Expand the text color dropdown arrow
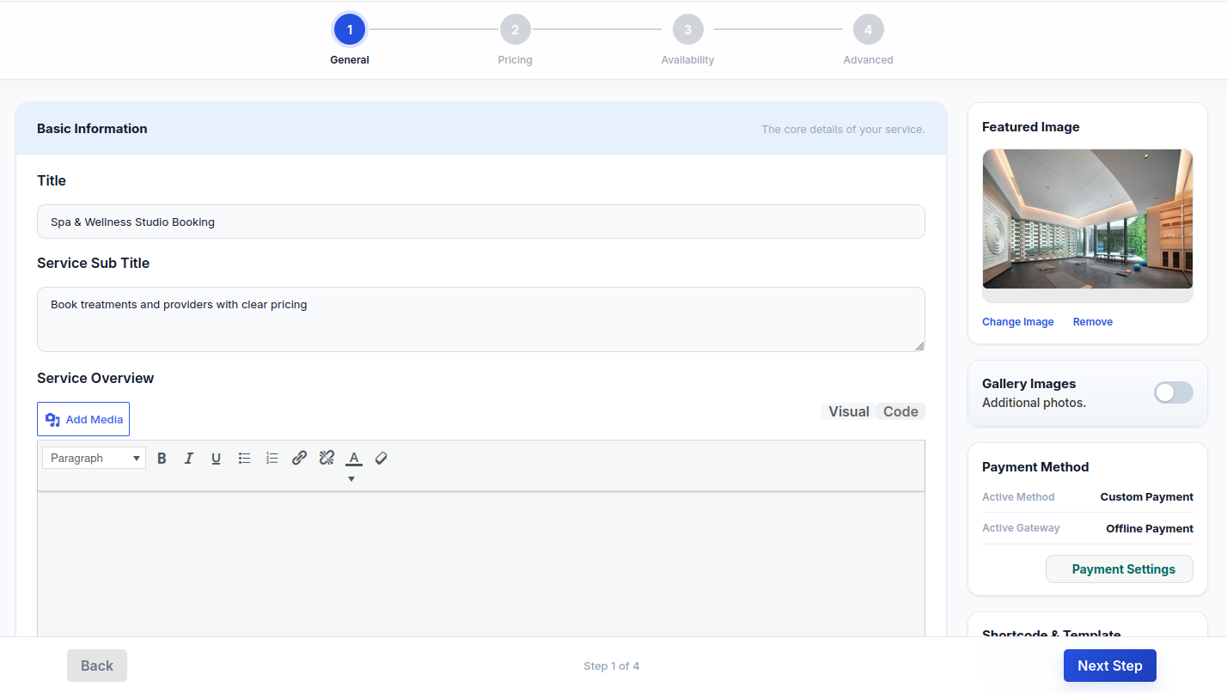The image size is (1227, 693). tap(351, 479)
